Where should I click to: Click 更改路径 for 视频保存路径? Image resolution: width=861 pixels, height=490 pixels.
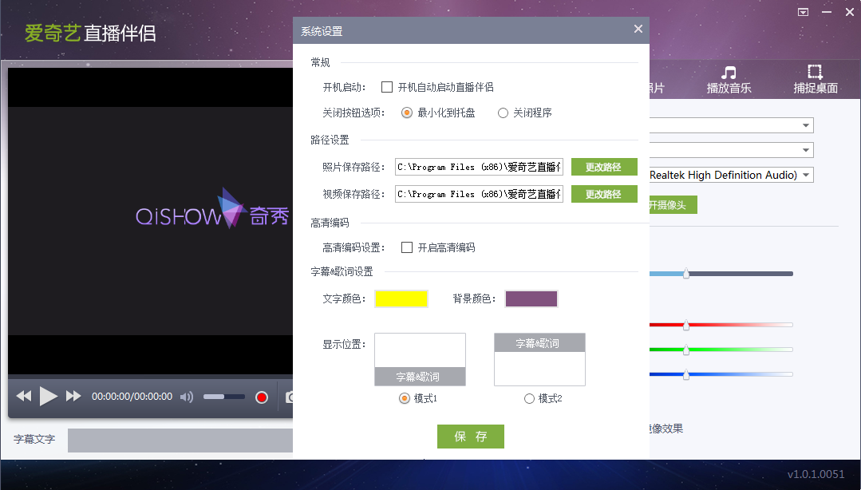[604, 194]
